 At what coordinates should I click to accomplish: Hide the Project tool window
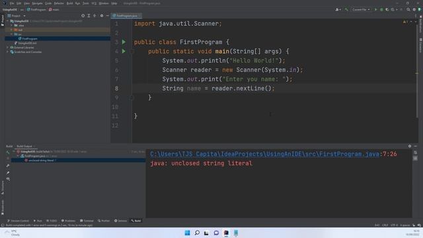coord(107,16)
